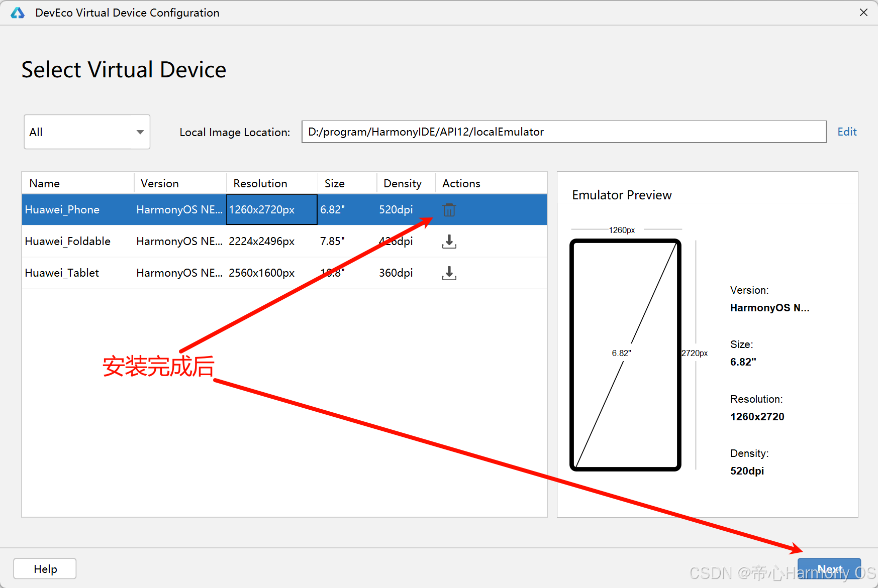This screenshot has height=588, width=878.
Task: Select the Huawei_Foldable row
Action: click(x=284, y=242)
